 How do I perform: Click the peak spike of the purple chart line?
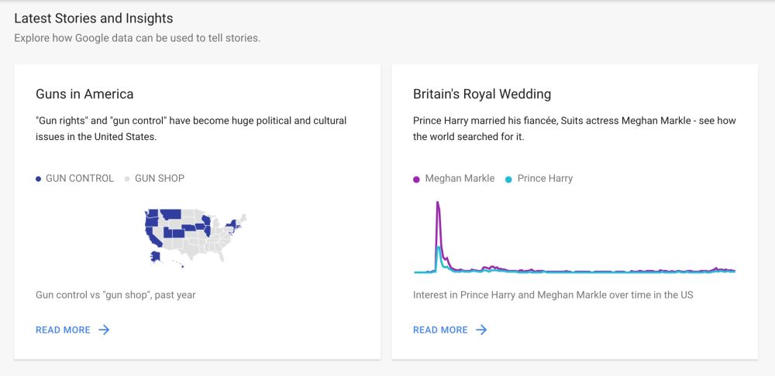[x=438, y=204]
